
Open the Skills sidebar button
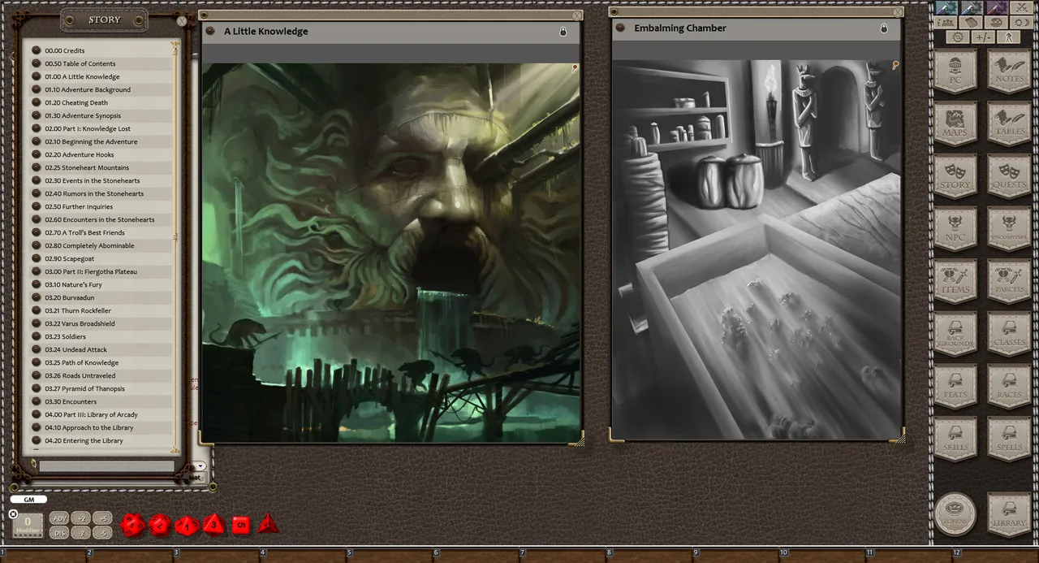955,440
